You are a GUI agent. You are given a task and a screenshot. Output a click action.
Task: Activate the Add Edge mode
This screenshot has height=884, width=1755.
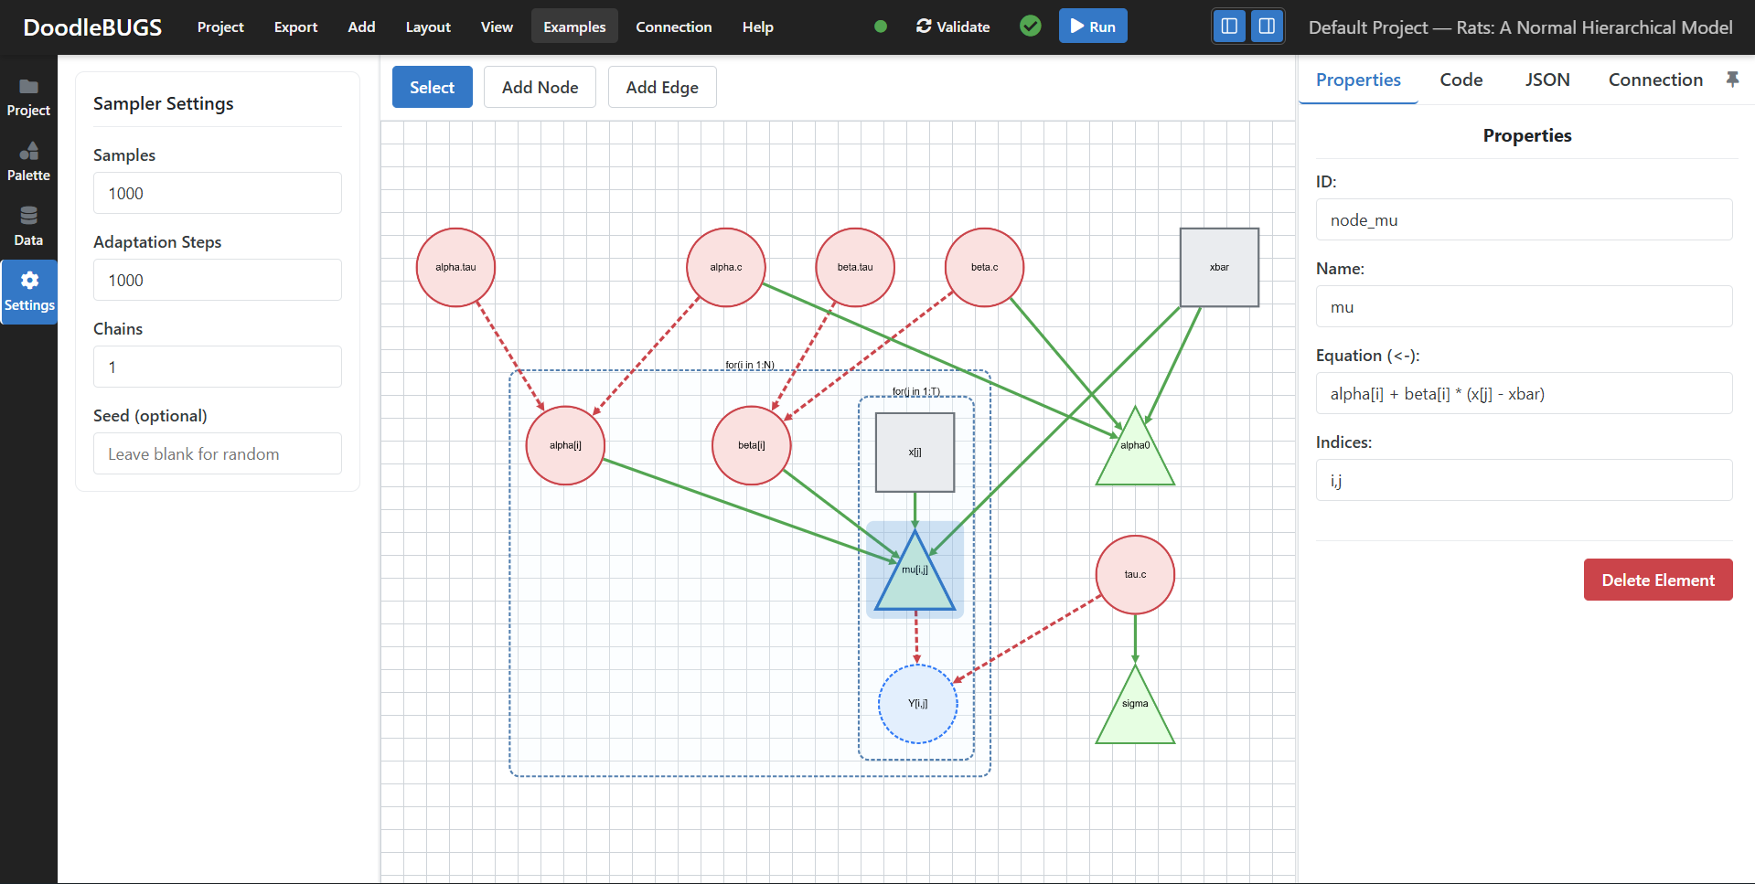click(661, 87)
